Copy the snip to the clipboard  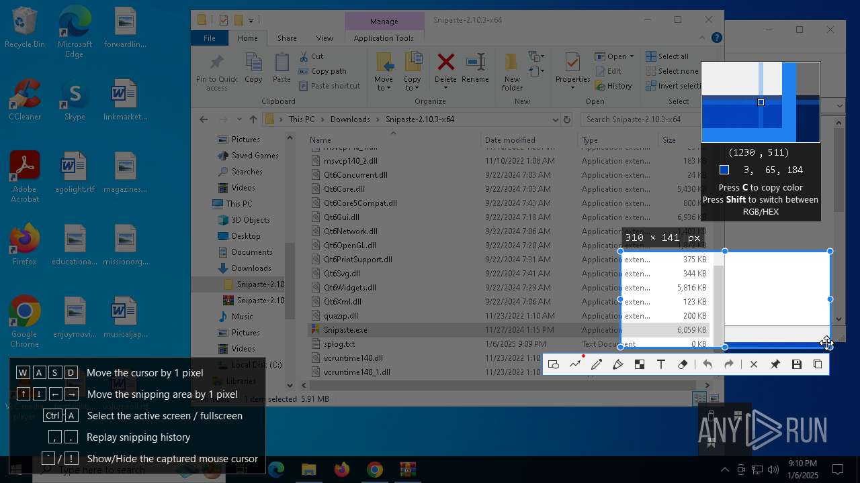818,364
